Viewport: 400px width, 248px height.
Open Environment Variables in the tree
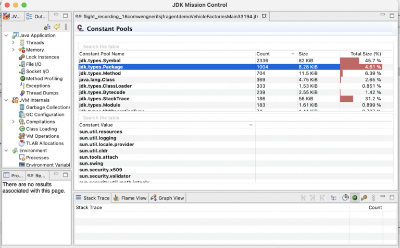pyautogui.click(x=48, y=165)
